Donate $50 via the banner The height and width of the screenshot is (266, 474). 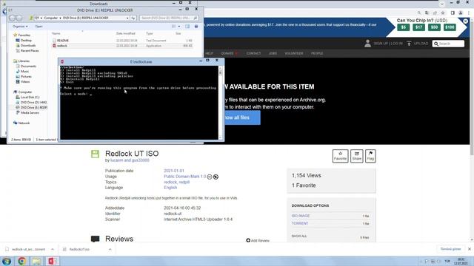coord(434,27)
